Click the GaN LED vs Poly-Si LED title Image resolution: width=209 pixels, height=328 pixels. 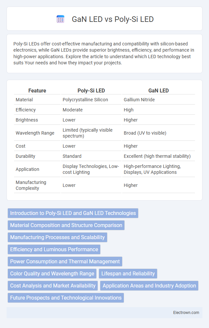113,19
